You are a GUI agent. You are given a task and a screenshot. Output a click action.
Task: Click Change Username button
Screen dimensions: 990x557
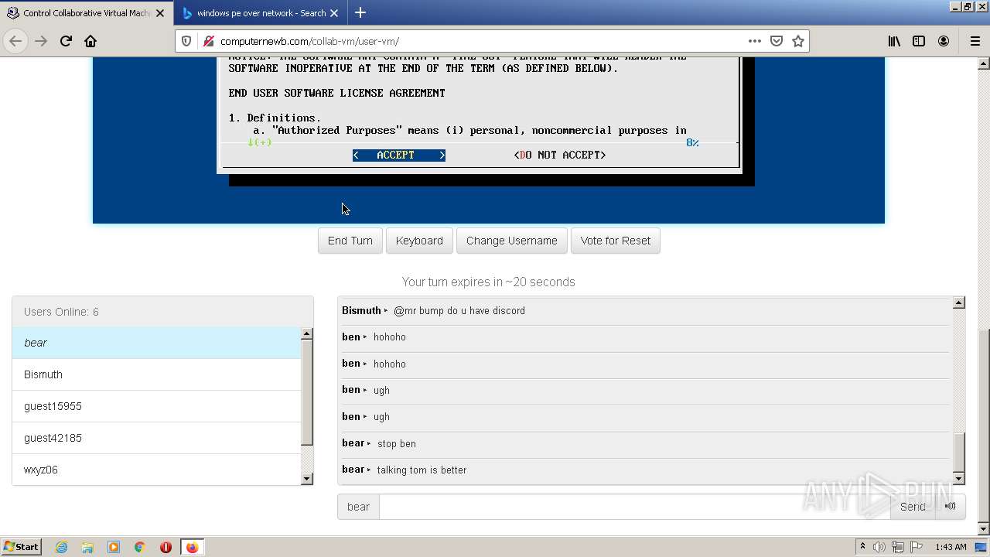(512, 241)
